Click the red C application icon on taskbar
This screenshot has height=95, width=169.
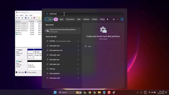109,92
